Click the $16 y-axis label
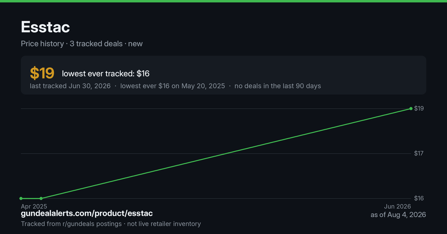The width and height of the screenshot is (447, 234). point(419,198)
